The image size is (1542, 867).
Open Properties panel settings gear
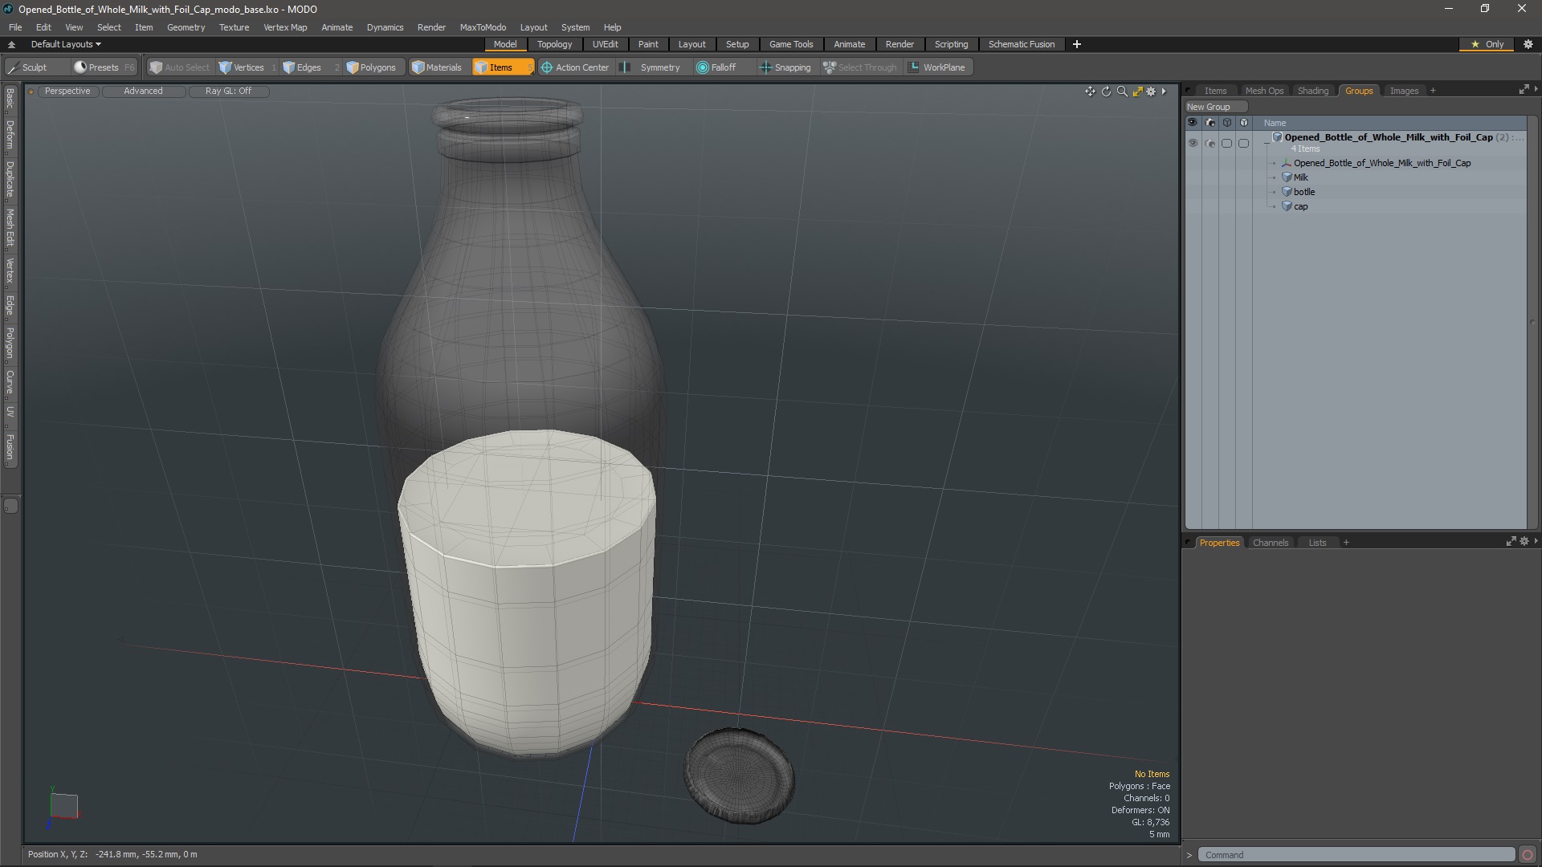(x=1524, y=542)
